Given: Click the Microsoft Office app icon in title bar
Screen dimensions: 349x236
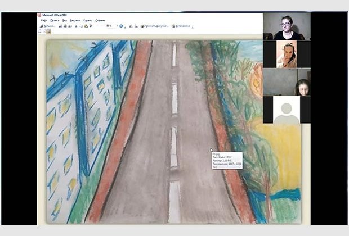Looking at the screenshot, I should pos(39,15).
